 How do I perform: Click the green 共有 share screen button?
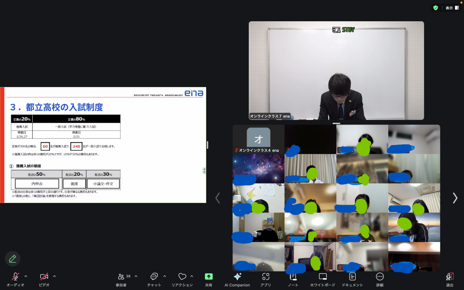(208, 276)
